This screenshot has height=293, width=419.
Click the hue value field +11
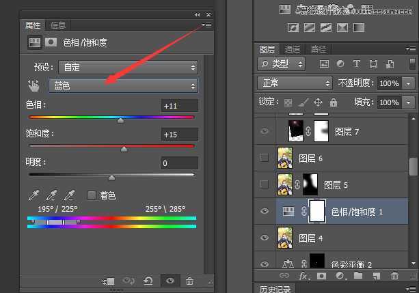(180, 106)
